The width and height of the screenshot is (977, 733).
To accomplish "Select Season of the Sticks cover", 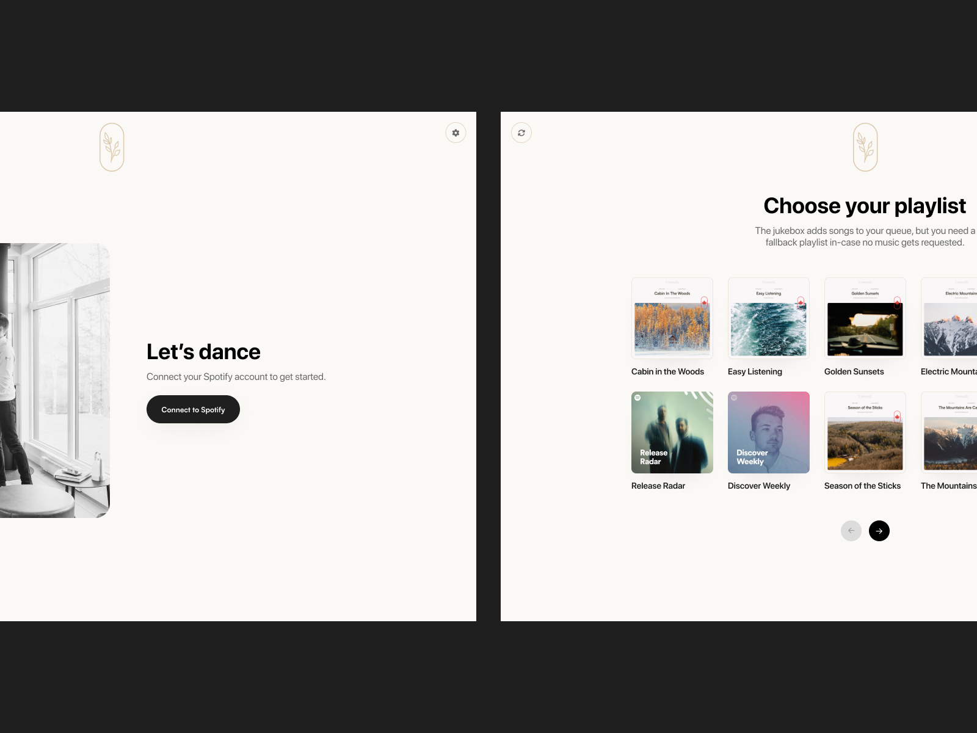I will [x=865, y=432].
